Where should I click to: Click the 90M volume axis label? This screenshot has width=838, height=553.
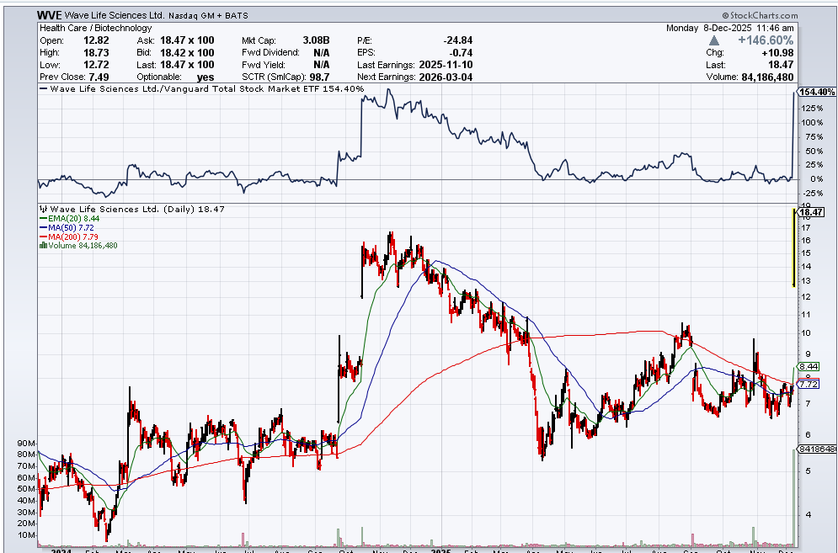27,443
